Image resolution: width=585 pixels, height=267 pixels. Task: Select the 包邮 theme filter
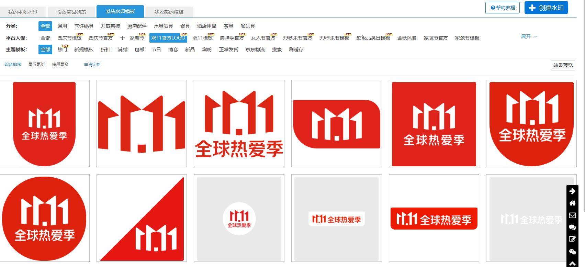139,49
